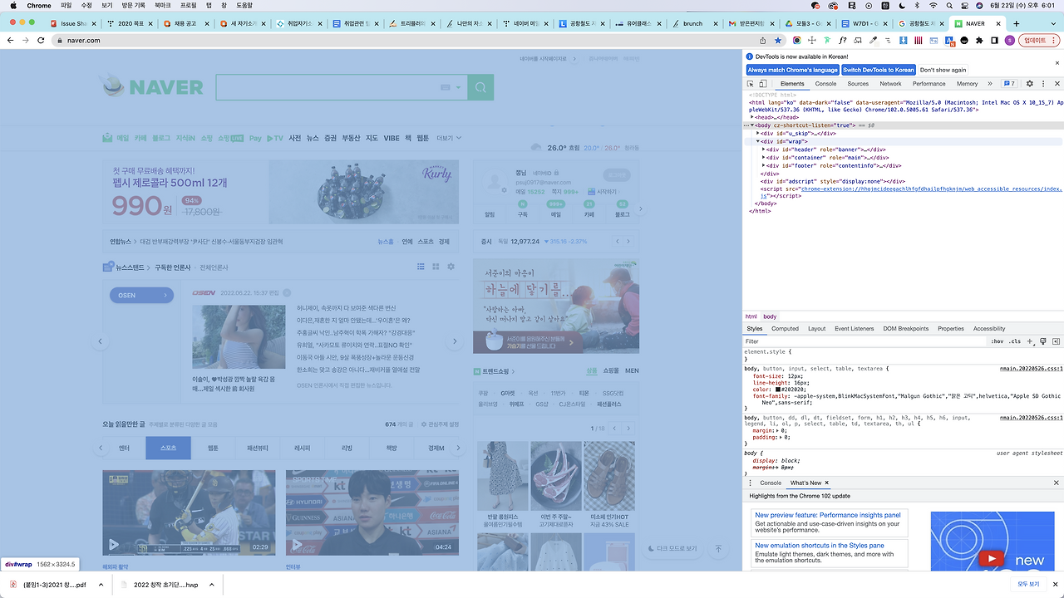Image resolution: width=1064 pixels, height=598 pixels.
Task: Click the Filter input in the Styles pane
Action: click(x=831, y=341)
